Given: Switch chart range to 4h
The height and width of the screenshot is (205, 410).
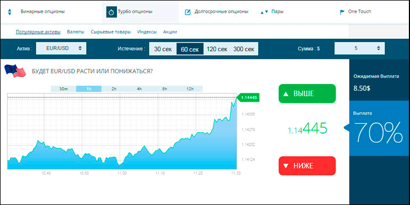Looking at the screenshot, I should click(139, 88).
